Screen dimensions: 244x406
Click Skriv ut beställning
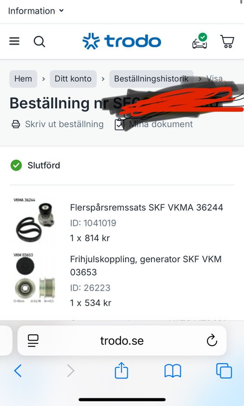(x=57, y=125)
